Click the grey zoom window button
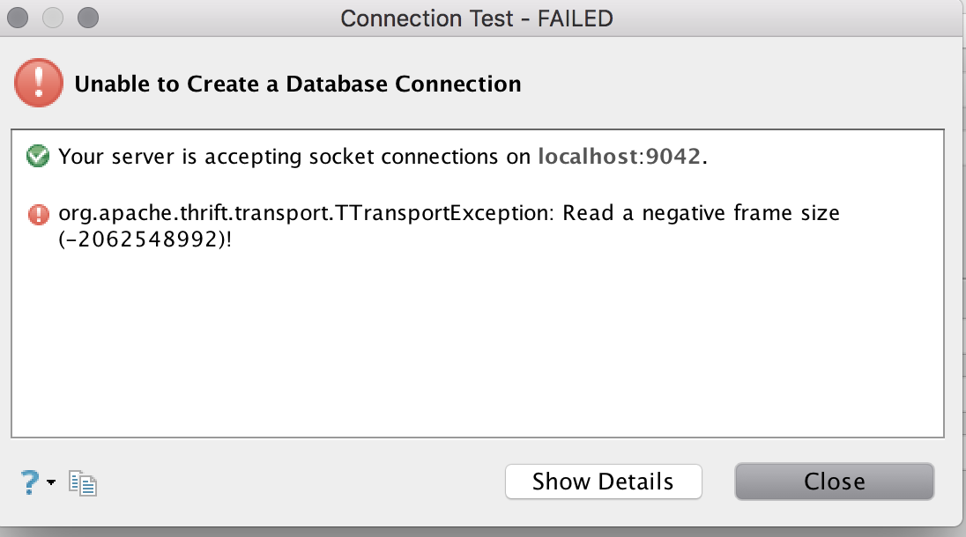This screenshot has width=966, height=537. (x=86, y=18)
